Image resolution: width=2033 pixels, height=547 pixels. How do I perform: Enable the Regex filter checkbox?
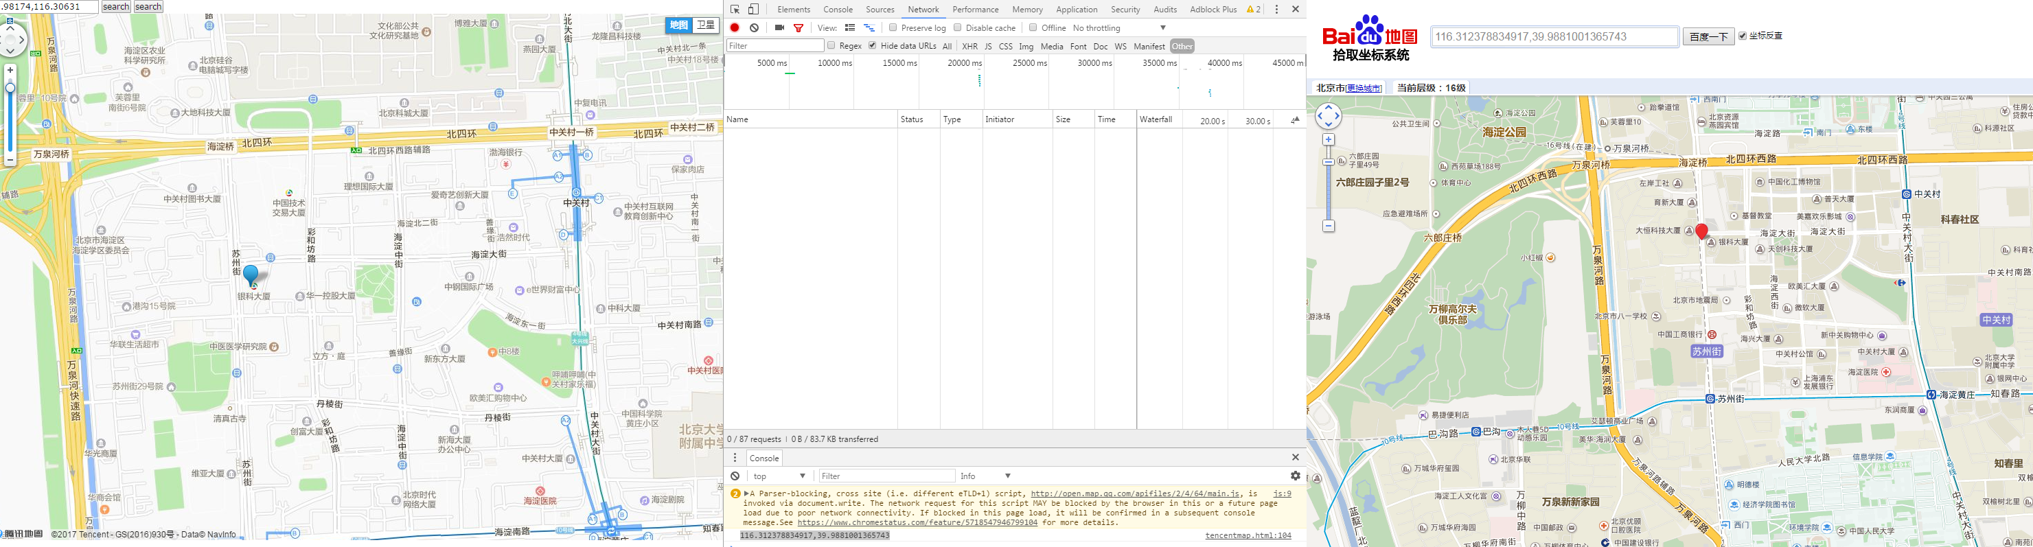coord(831,46)
